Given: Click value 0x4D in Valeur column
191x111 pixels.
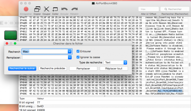Looking at the screenshot, I should [40, 106].
